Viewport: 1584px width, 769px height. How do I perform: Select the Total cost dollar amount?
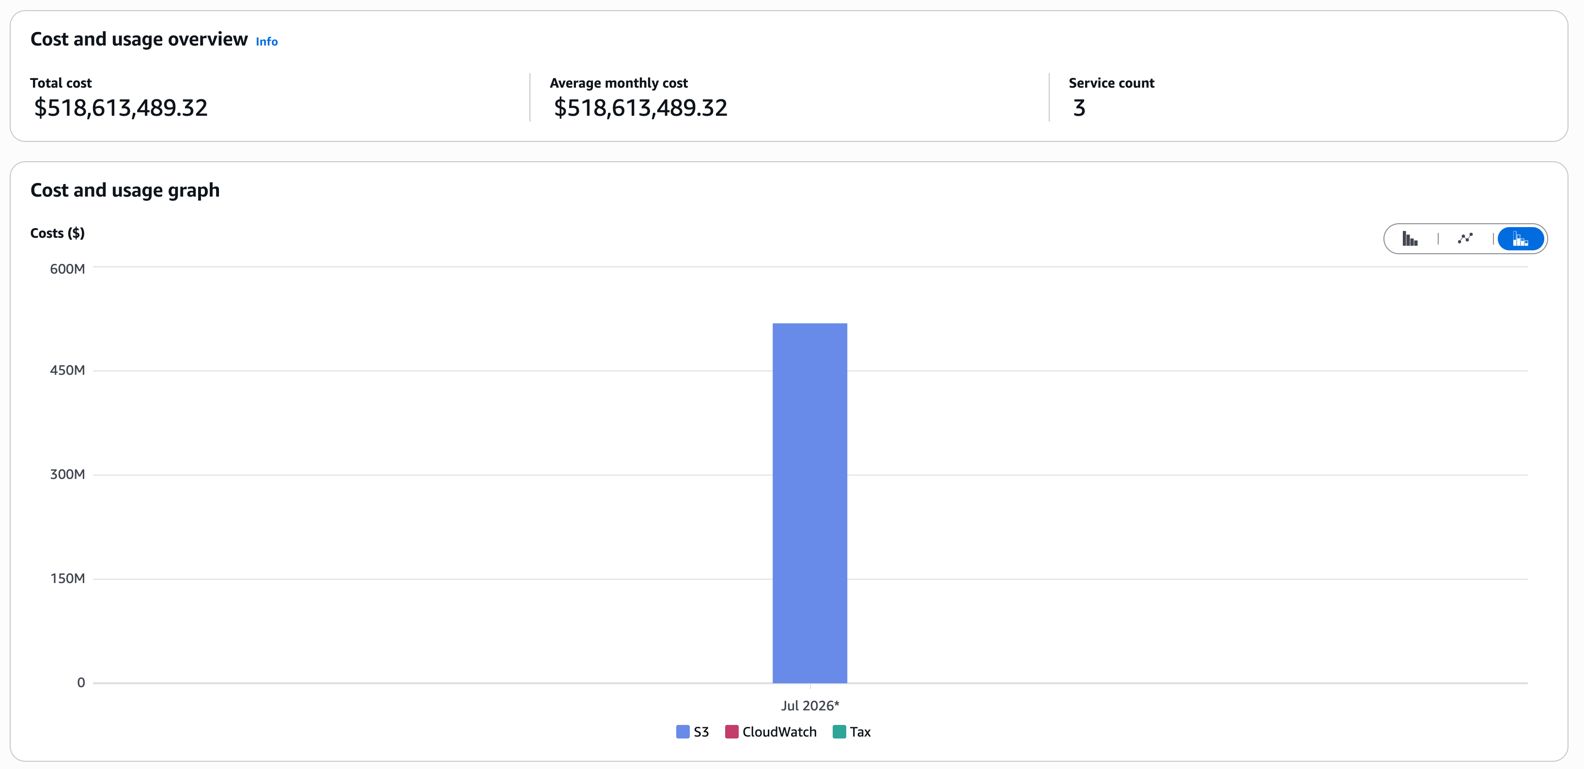coord(121,108)
